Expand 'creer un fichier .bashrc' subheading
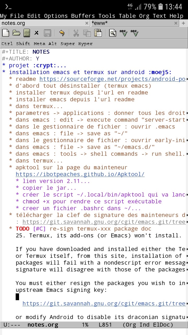The image size is (188, 335). click(x=78, y=208)
